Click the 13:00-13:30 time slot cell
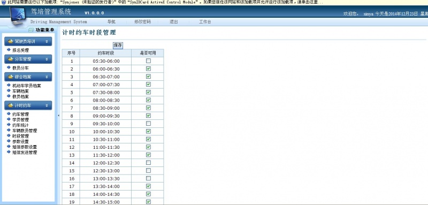The height and width of the screenshot is (205, 428). 105,179
